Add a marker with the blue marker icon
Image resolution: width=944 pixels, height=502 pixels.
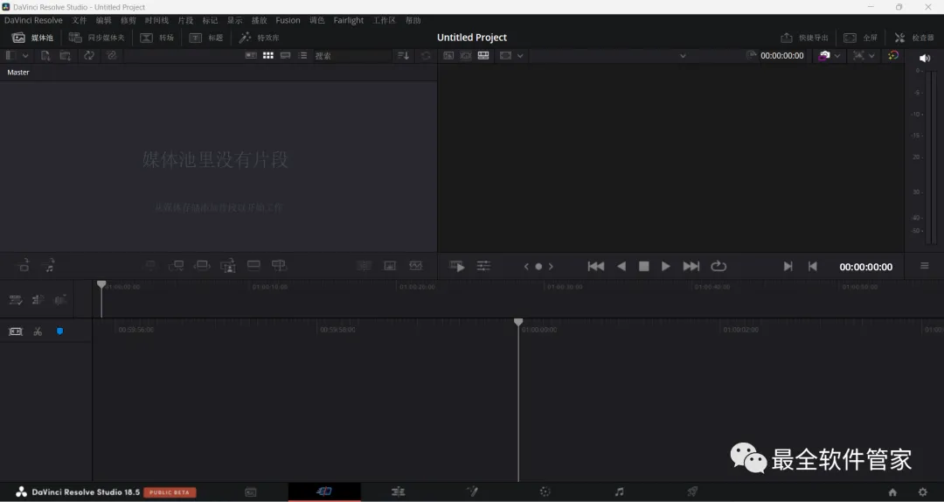click(59, 331)
